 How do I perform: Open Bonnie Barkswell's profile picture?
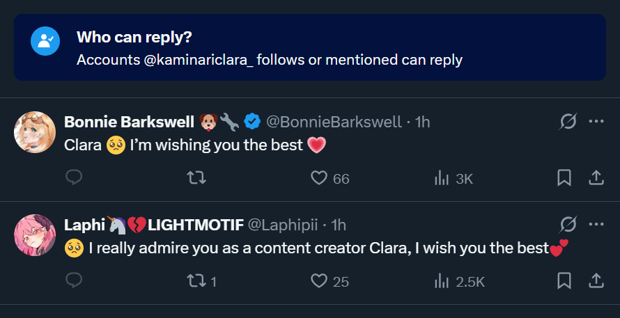(x=35, y=132)
